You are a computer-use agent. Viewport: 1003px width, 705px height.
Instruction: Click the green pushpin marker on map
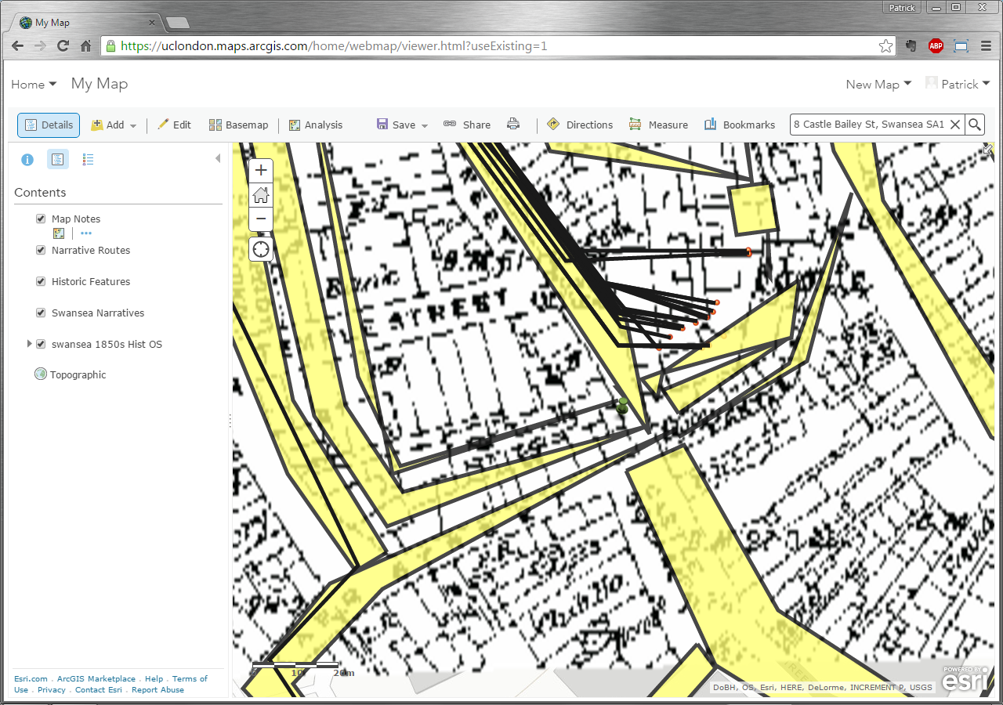(x=623, y=406)
